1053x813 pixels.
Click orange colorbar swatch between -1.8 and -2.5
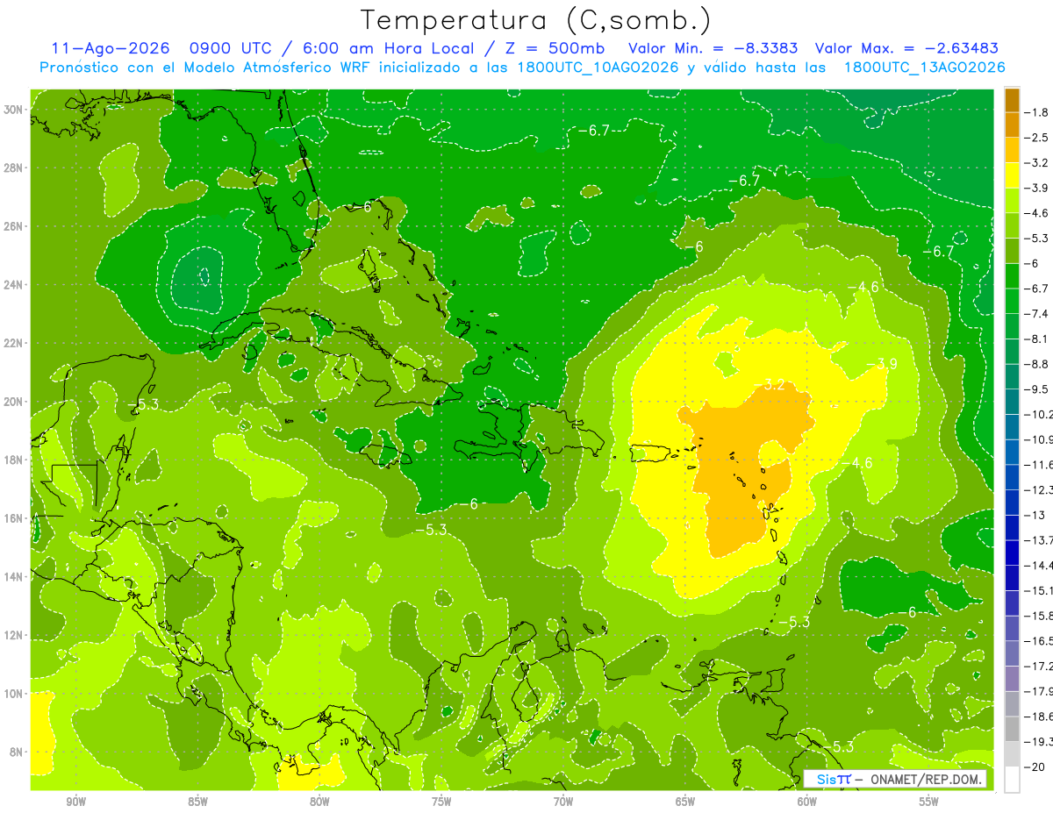pyautogui.click(x=1012, y=125)
